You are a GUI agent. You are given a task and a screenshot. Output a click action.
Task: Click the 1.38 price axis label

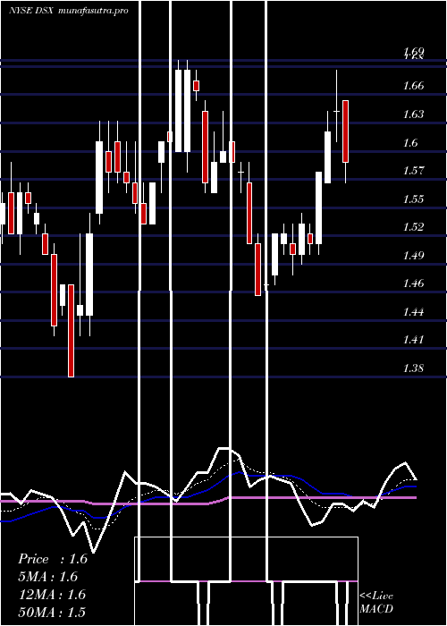click(413, 368)
